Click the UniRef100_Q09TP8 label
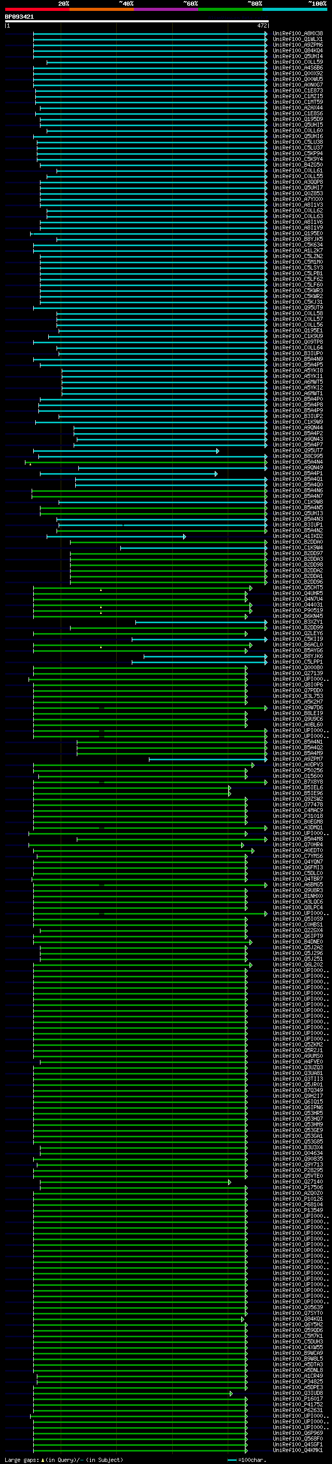The width and height of the screenshot is (332, 1464). [298, 342]
